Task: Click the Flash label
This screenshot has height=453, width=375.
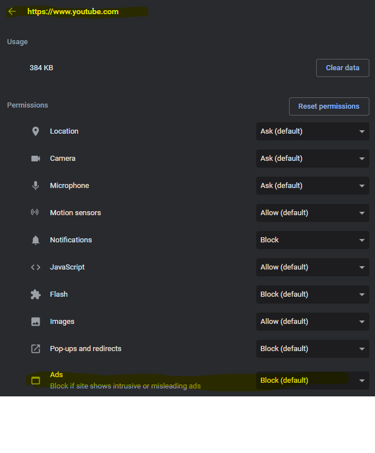Action: click(59, 294)
